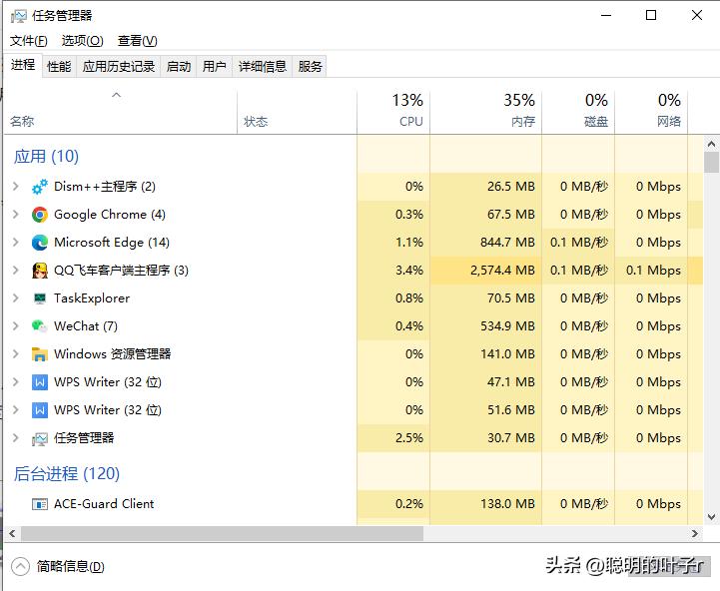Sort by the 状态 column header
This screenshot has height=591, width=720.
(x=297, y=113)
